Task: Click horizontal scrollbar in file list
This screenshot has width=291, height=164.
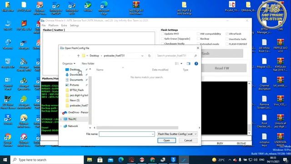Action: click(x=137, y=128)
